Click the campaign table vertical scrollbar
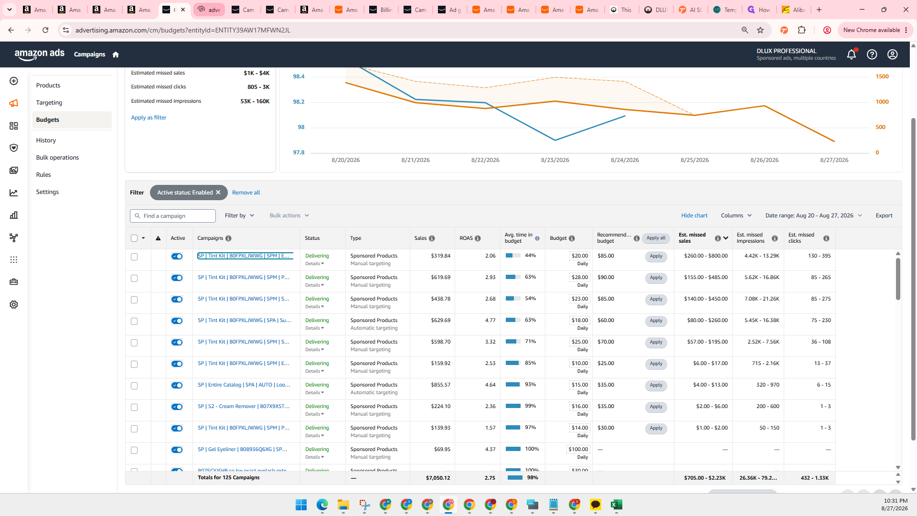This screenshot has width=917, height=516. point(898,279)
